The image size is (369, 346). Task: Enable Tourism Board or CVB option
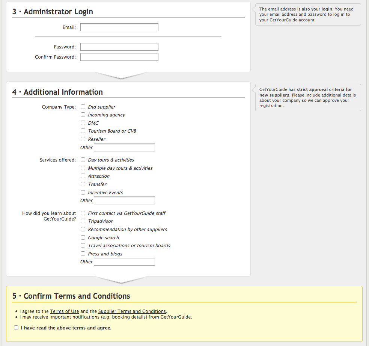tap(83, 131)
